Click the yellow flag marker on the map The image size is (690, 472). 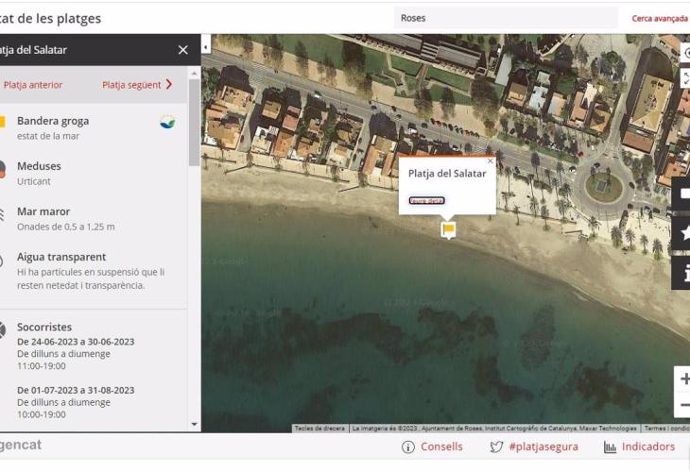click(448, 228)
